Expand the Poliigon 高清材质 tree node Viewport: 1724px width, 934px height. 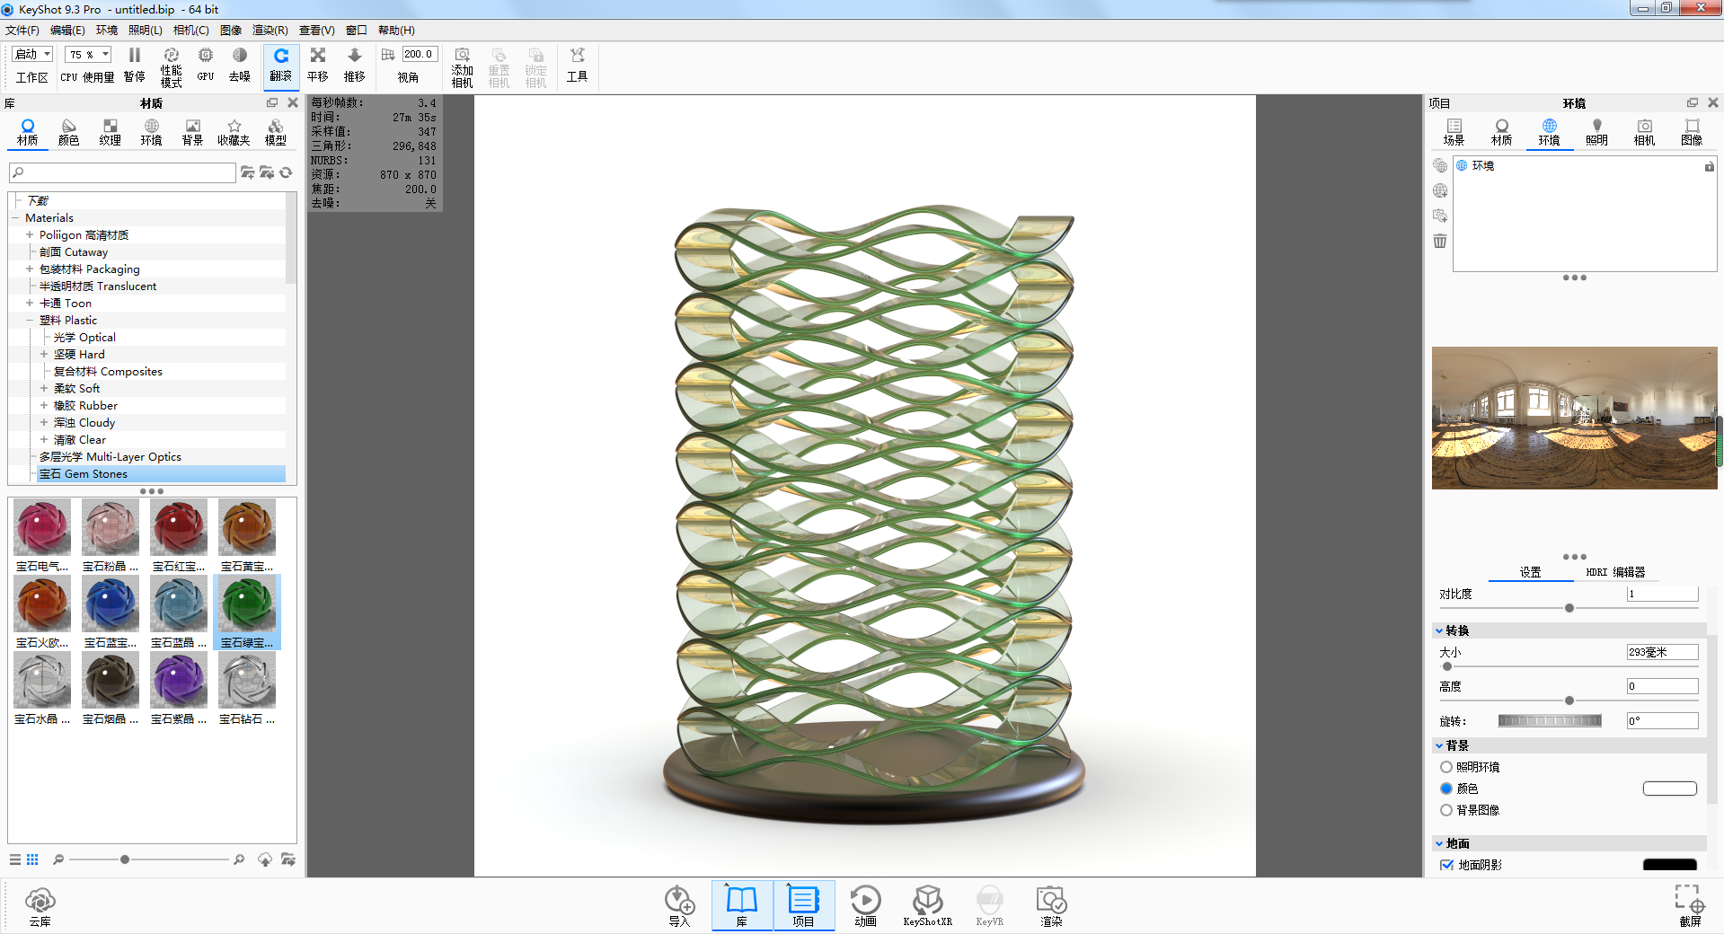click(30, 235)
